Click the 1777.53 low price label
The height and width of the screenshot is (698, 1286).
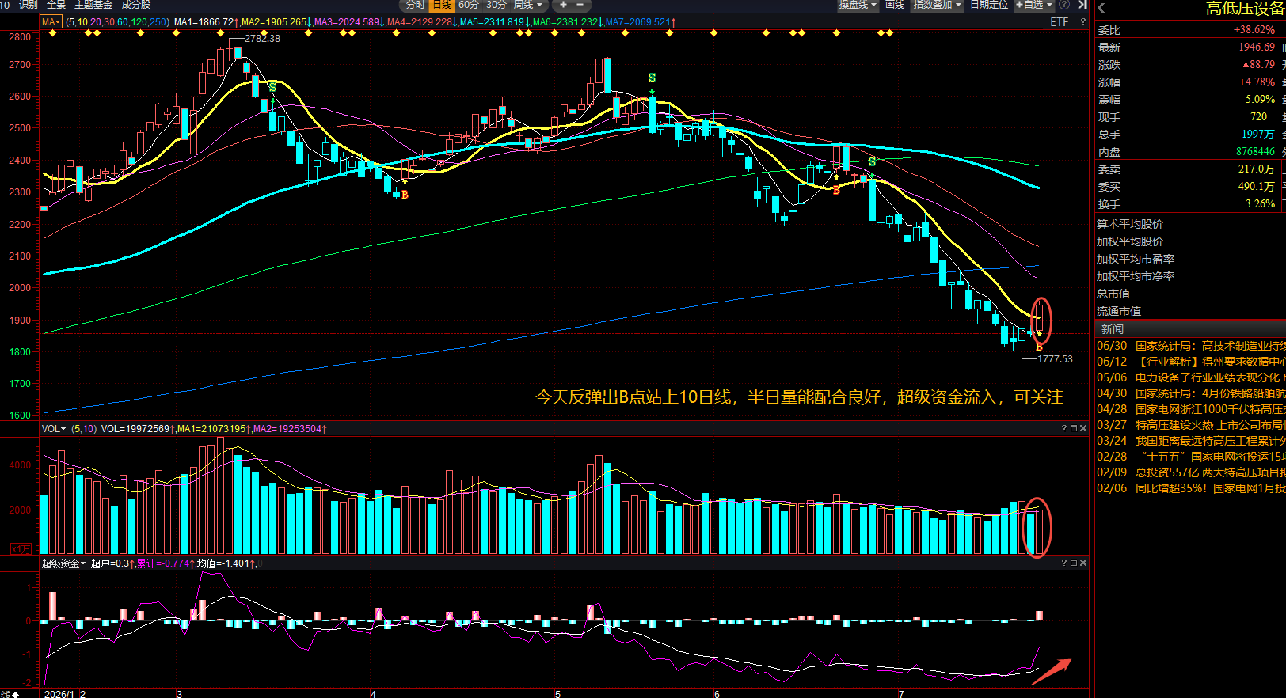pyautogui.click(x=1055, y=359)
